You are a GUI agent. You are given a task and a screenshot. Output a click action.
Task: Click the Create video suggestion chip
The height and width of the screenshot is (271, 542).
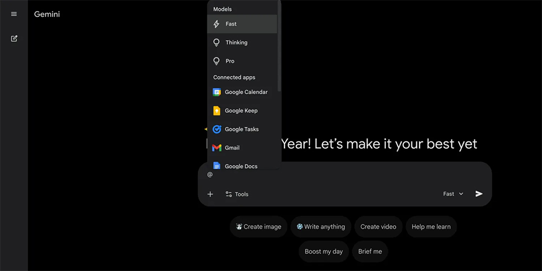tap(378, 227)
